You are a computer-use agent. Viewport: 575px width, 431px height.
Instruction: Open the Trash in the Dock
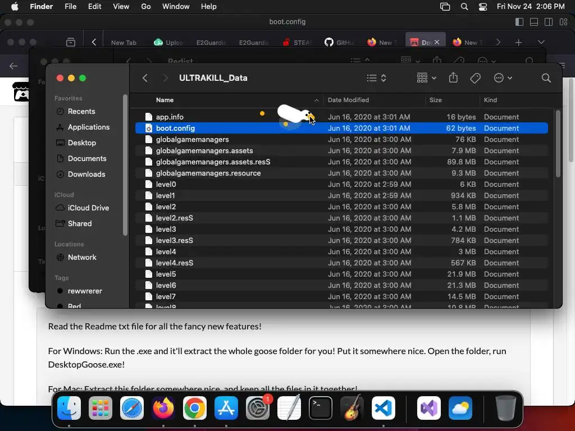tap(506, 408)
